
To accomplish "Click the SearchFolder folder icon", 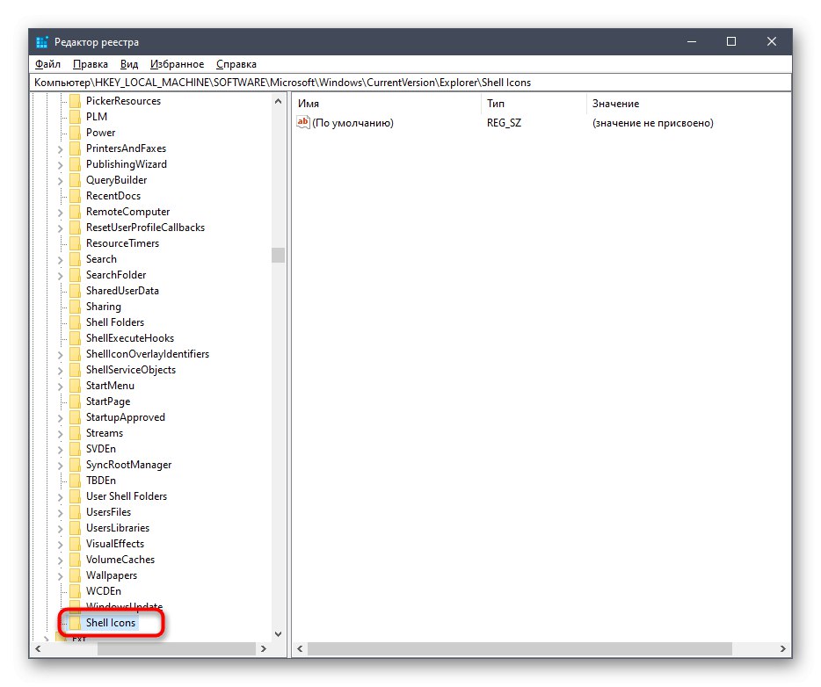I will [x=75, y=275].
